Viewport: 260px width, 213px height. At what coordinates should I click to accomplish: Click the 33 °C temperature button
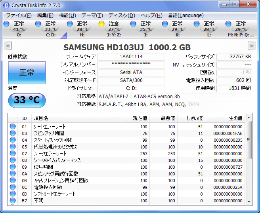coord(27,100)
